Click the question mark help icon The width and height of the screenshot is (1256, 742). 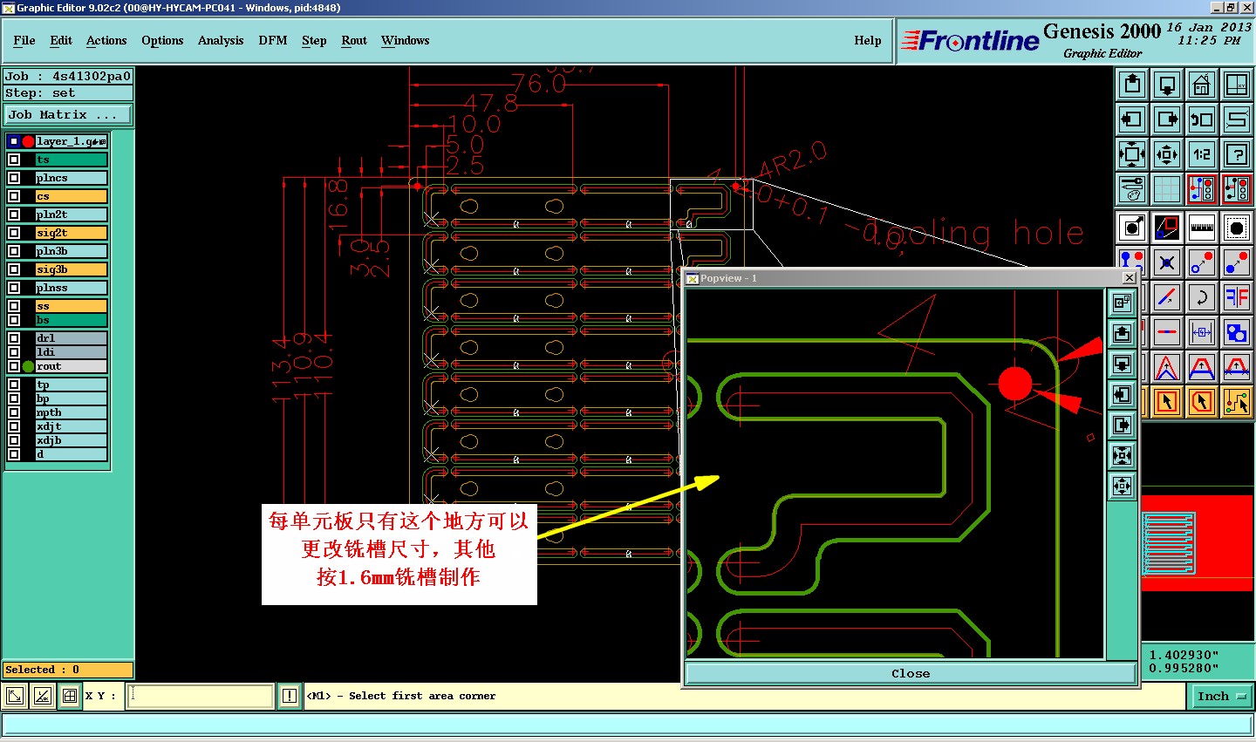click(1237, 154)
